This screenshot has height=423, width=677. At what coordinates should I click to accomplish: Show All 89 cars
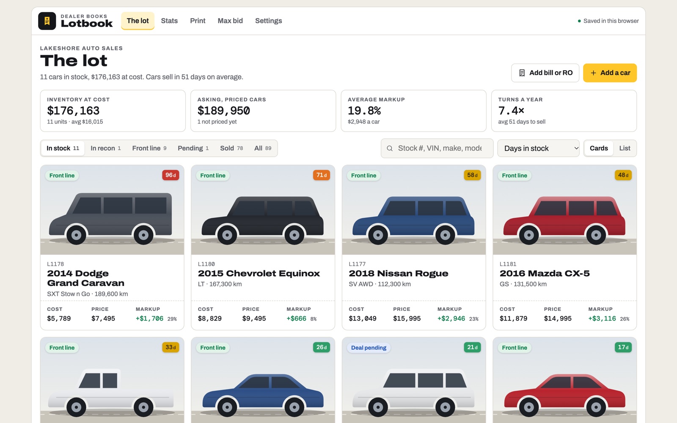[x=263, y=148]
